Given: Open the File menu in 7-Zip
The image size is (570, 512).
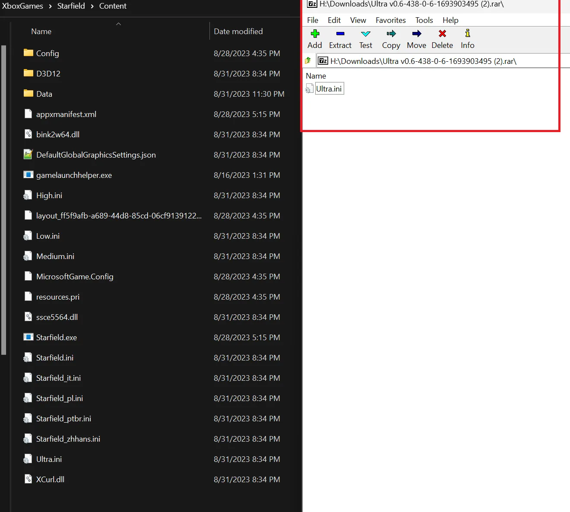Looking at the screenshot, I should click(x=313, y=20).
